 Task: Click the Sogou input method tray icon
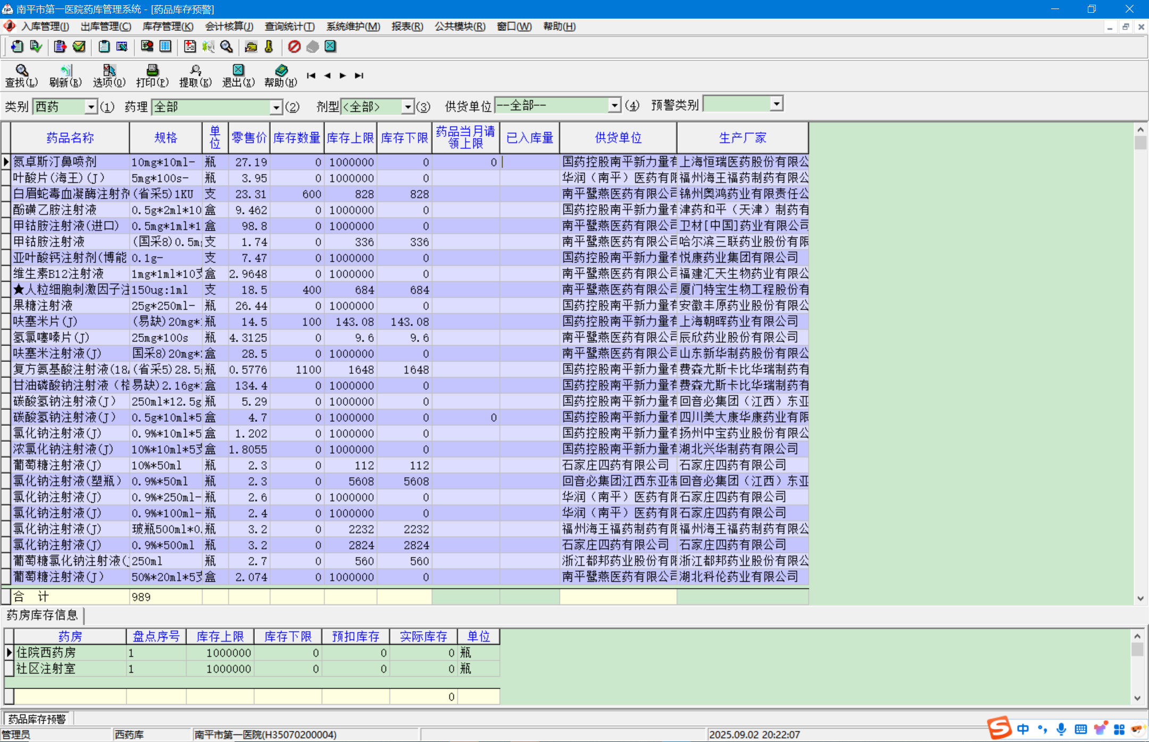click(x=998, y=728)
